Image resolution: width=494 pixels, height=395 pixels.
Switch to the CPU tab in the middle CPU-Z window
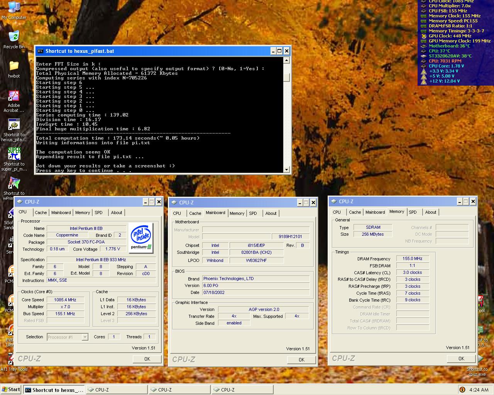(177, 213)
